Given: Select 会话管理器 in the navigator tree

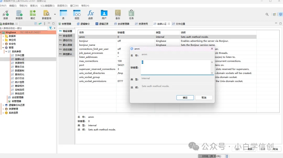Looking at the screenshot, I should [18, 97].
